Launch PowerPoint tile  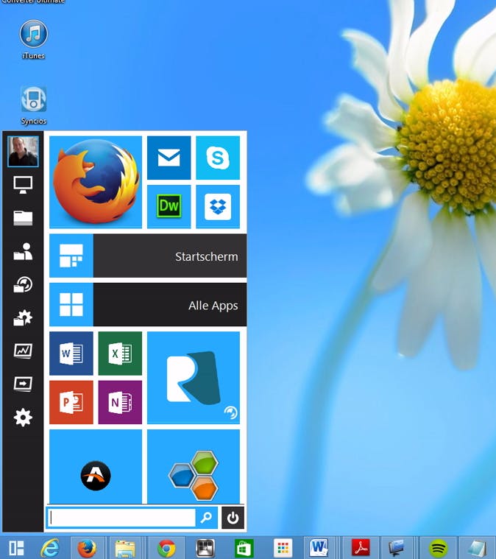(71, 402)
